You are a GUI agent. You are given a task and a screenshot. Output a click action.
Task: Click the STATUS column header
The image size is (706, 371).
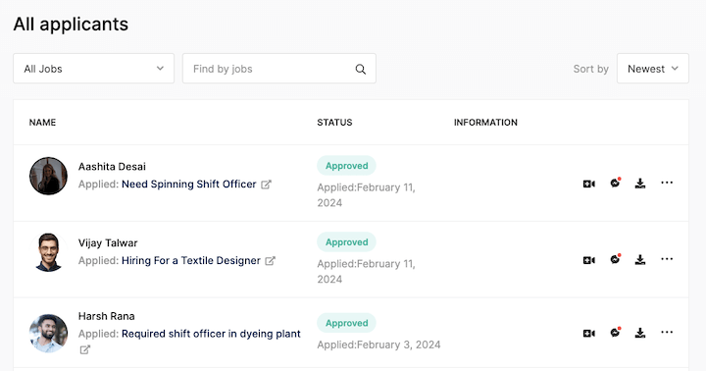[x=334, y=123]
